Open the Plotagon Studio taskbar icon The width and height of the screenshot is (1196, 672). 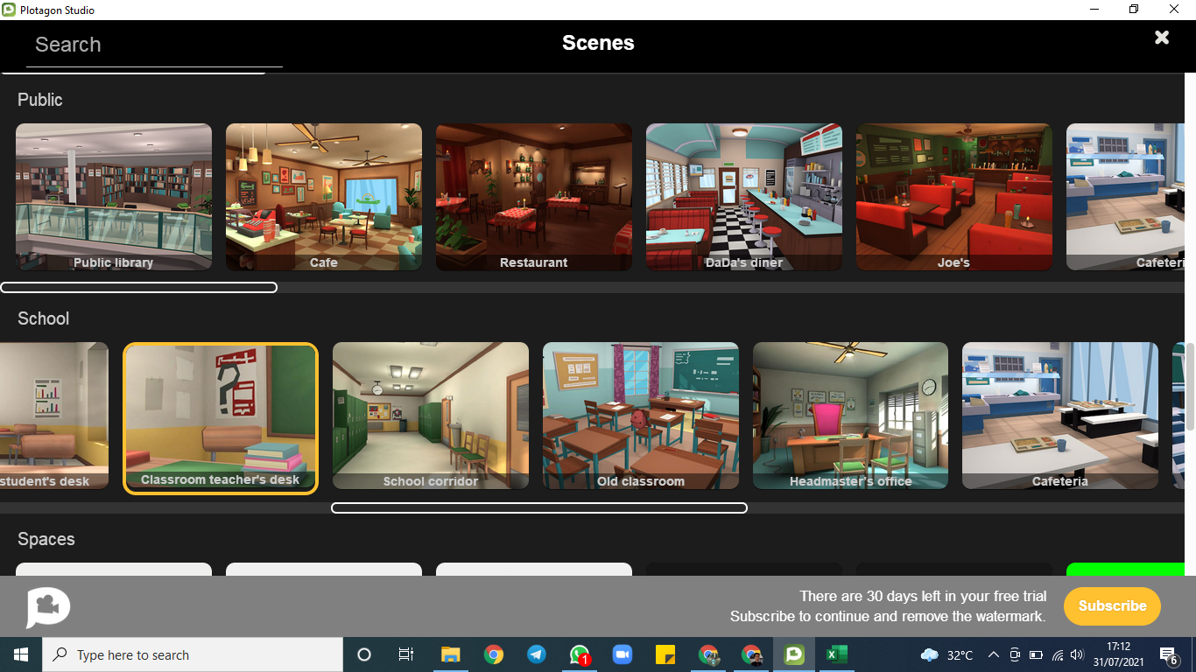[x=794, y=654]
